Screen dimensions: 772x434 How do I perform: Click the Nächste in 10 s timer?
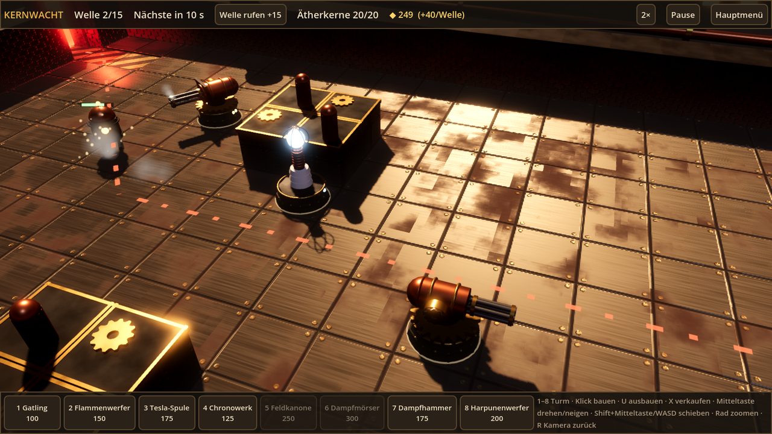[169, 15]
